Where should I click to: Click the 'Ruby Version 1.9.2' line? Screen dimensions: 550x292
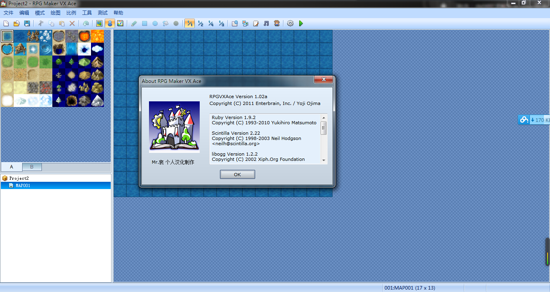tap(234, 117)
